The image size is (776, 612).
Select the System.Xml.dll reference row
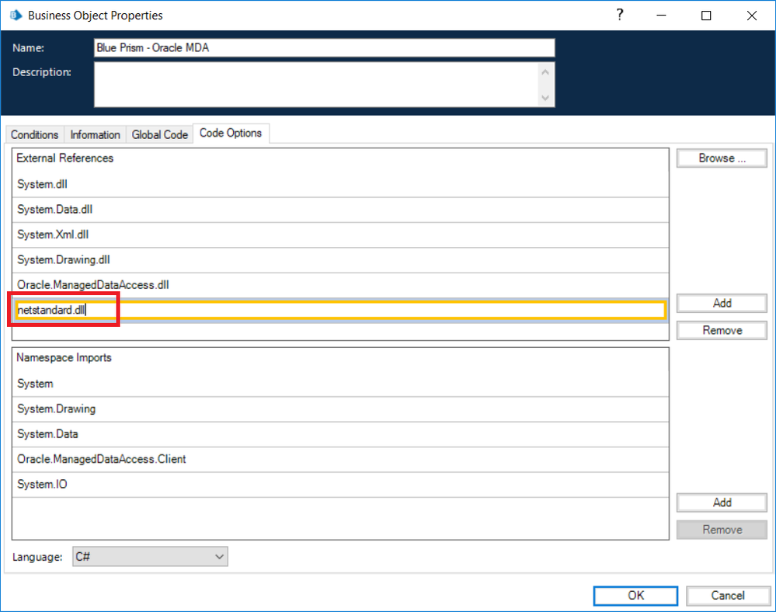click(x=340, y=235)
